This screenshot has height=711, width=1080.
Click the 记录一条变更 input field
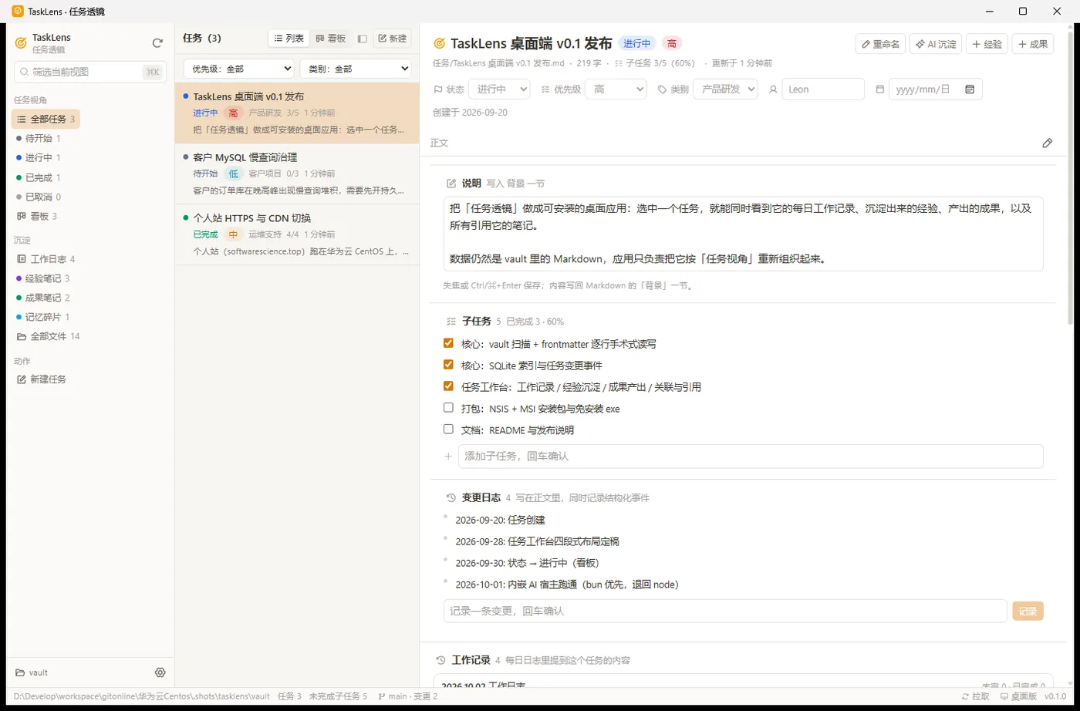click(x=725, y=611)
